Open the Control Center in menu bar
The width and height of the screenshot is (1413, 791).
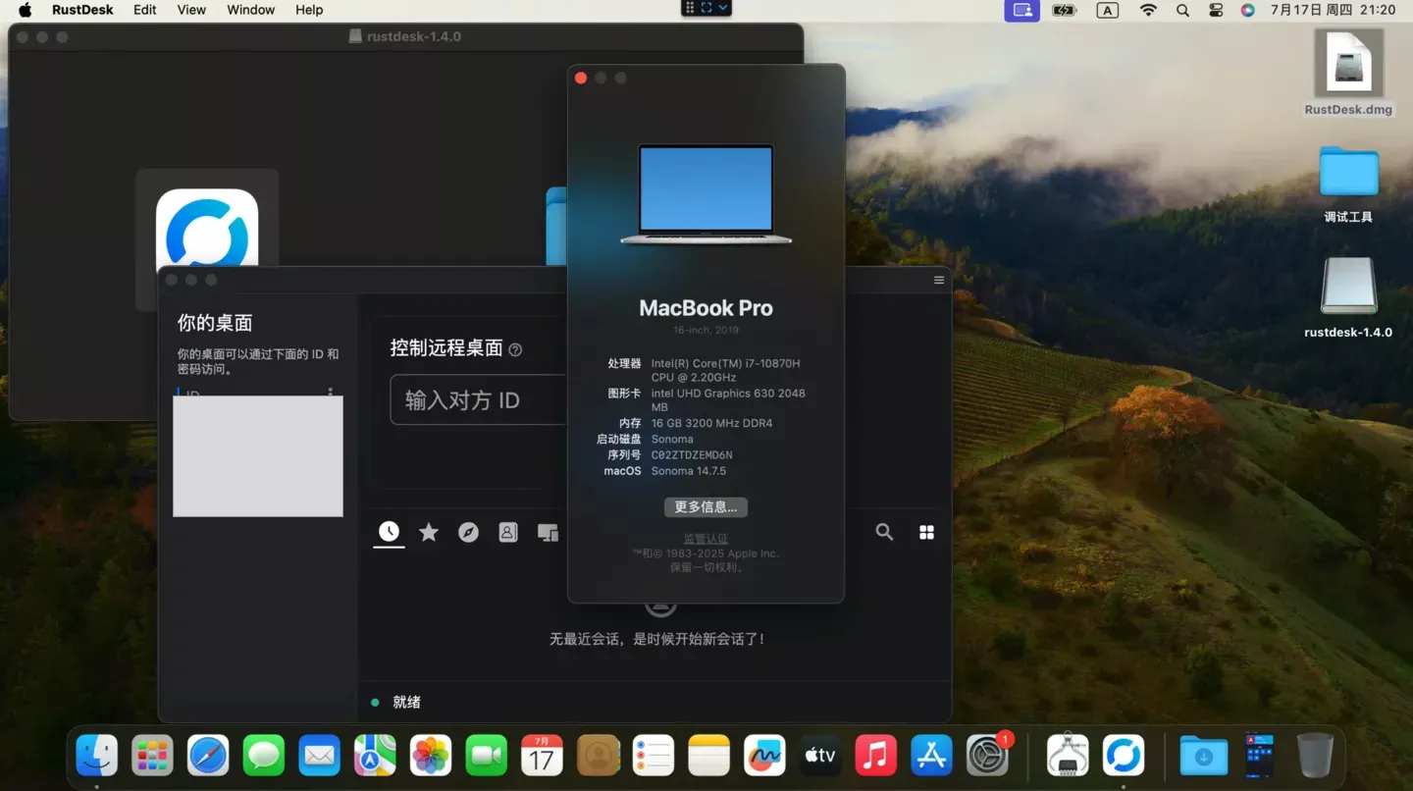[1216, 10]
